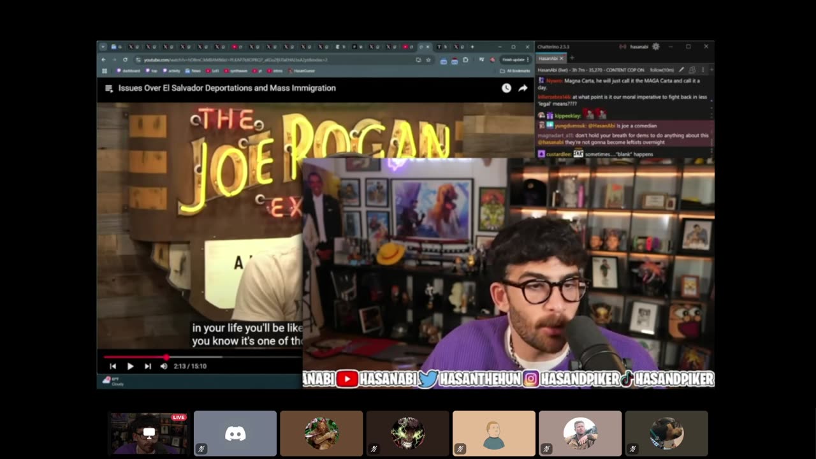Click muted mic icon on Discord logo tile
This screenshot has height=459, width=816.
tap(201, 449)
